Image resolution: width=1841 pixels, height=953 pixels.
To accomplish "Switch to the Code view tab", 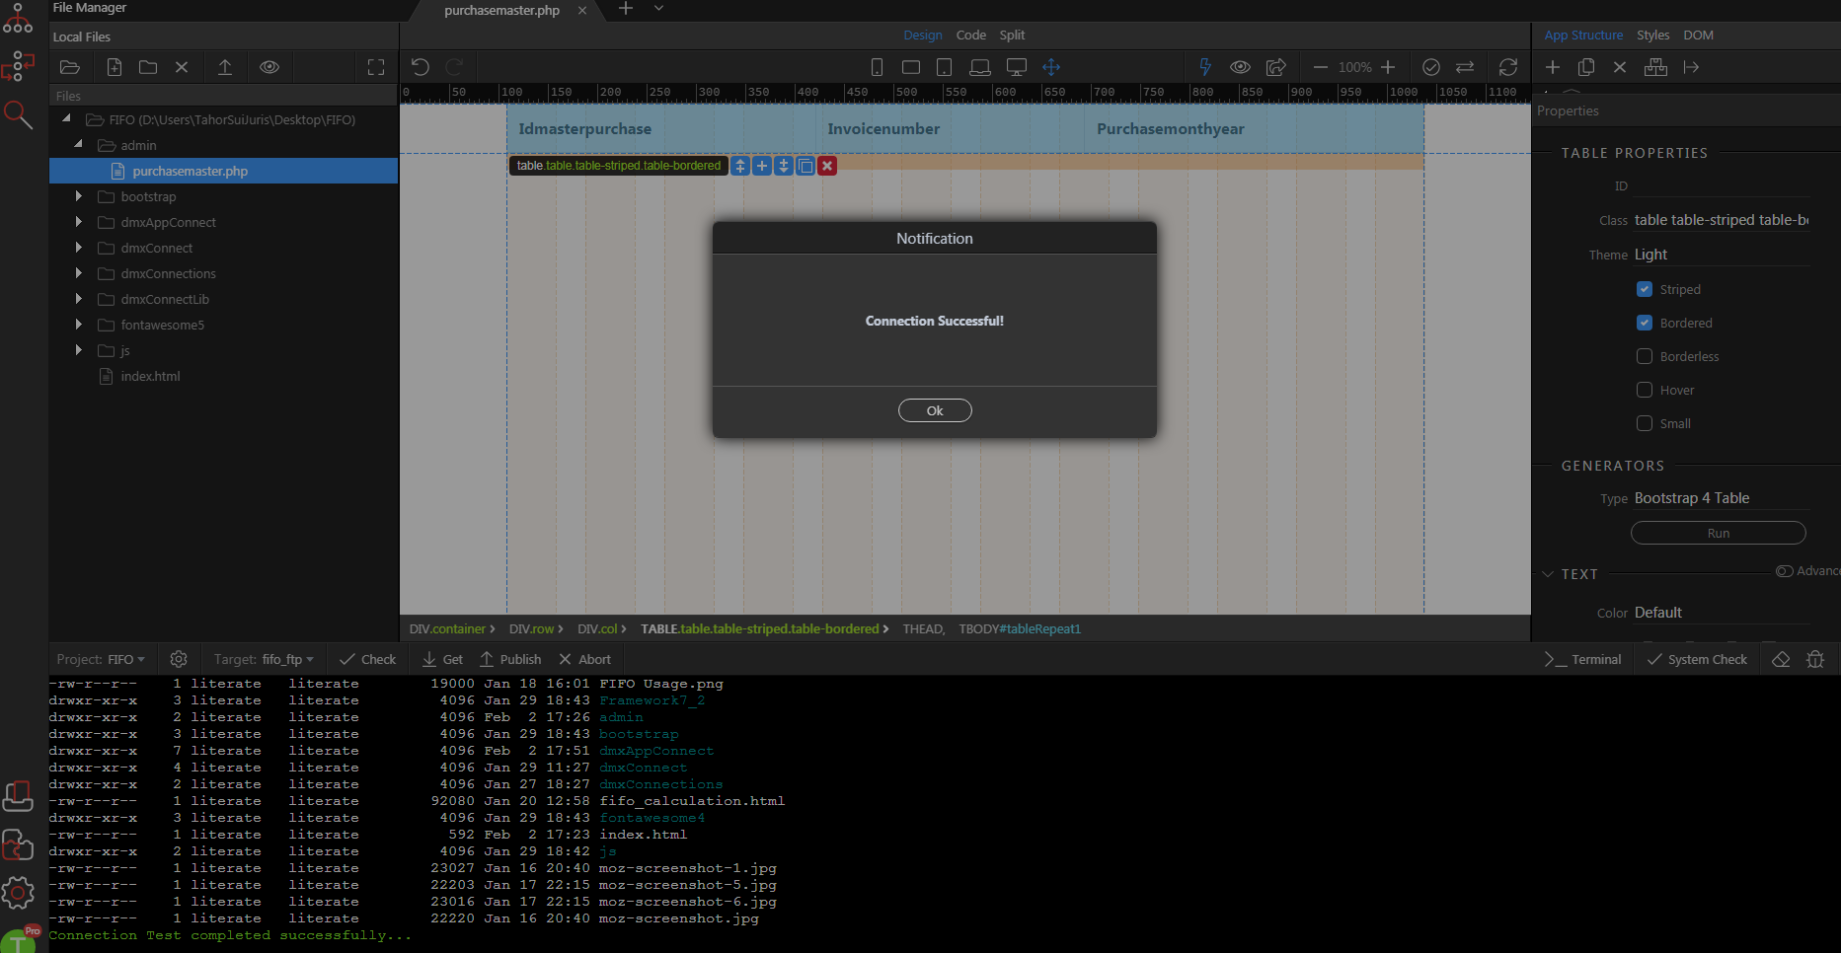I will pos(970,35).
